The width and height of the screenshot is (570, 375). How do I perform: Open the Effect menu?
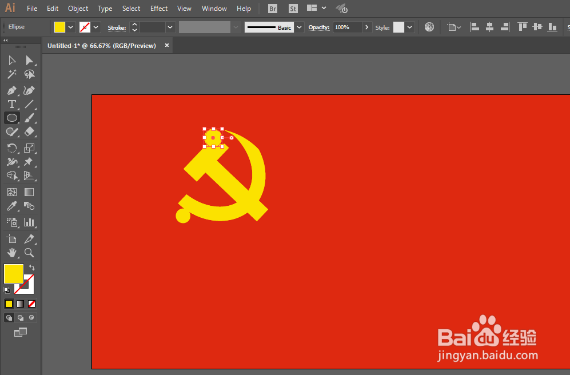(159, 9)
